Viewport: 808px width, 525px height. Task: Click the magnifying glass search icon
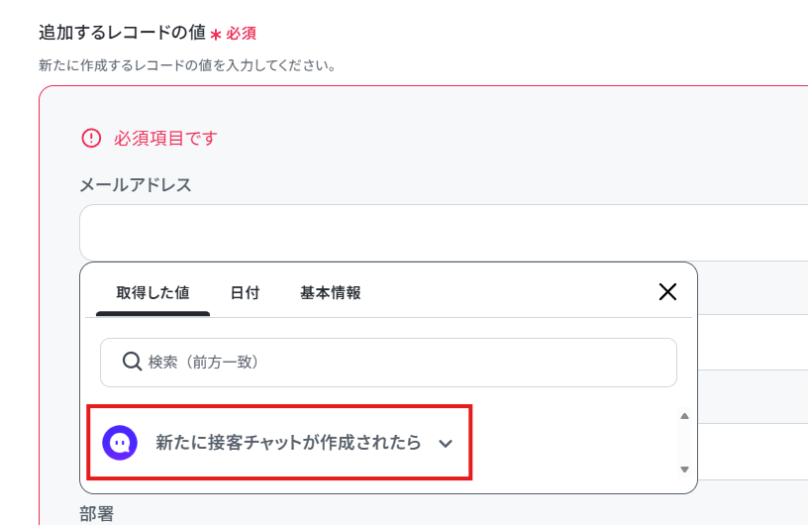coord(132,362)
